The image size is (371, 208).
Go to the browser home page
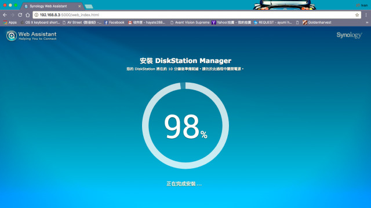coord(28,15)
